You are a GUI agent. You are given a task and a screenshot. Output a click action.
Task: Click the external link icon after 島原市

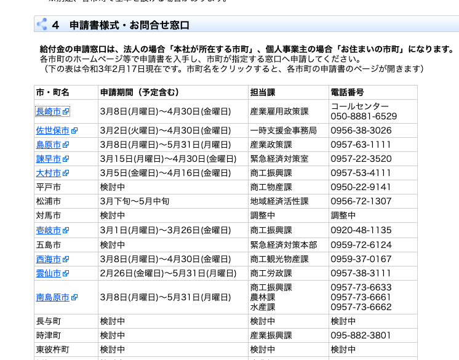point(66,145)
